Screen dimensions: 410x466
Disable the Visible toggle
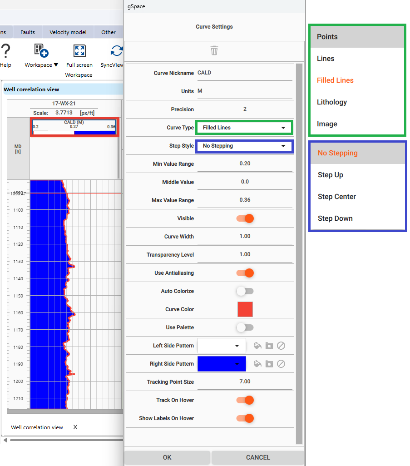(x=245, y=218)
